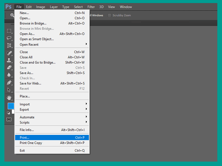
Task: Select the Lasso tool
Action: pos(9,38)
